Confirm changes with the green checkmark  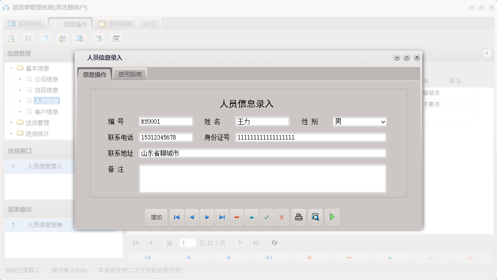point(267,217)
